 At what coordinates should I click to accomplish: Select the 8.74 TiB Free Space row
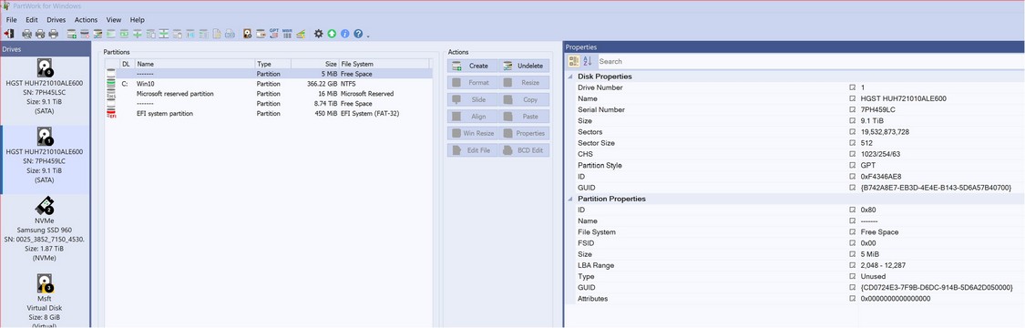pyautogui.click(x=269, y=103)
